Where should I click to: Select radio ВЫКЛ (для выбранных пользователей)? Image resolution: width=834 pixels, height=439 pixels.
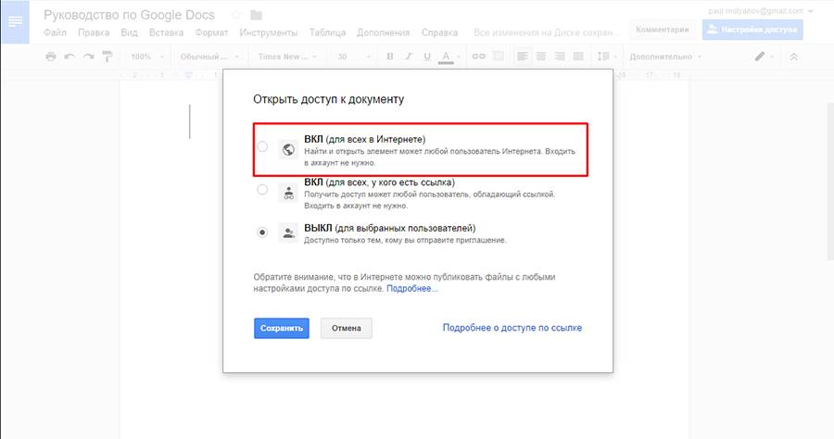pyautogui.click(x=262, y=232)
